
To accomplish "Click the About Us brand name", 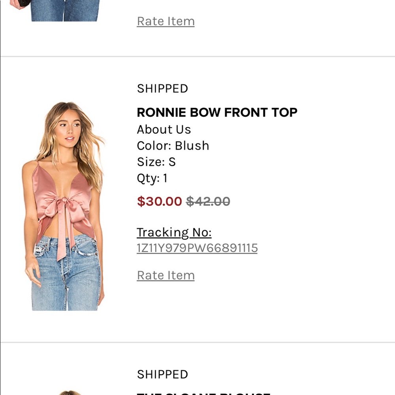I will coord(164,129).
